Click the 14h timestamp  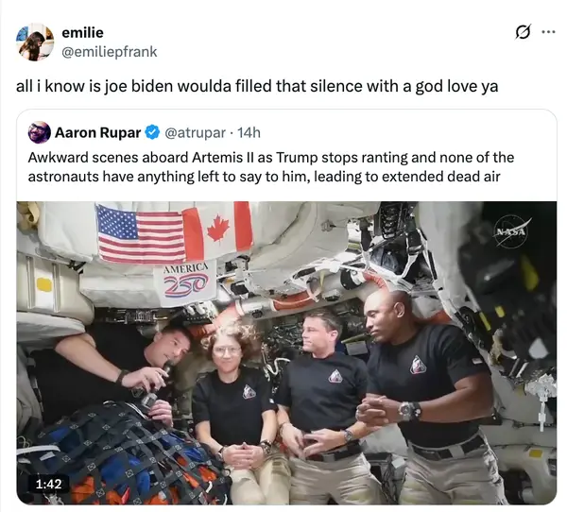tap(249, 132)
